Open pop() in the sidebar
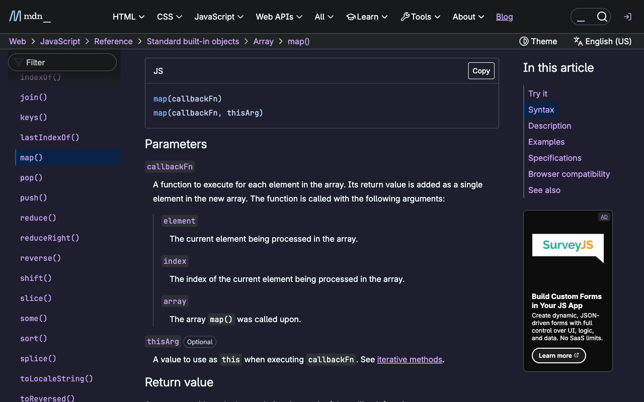 pos(31,177)
